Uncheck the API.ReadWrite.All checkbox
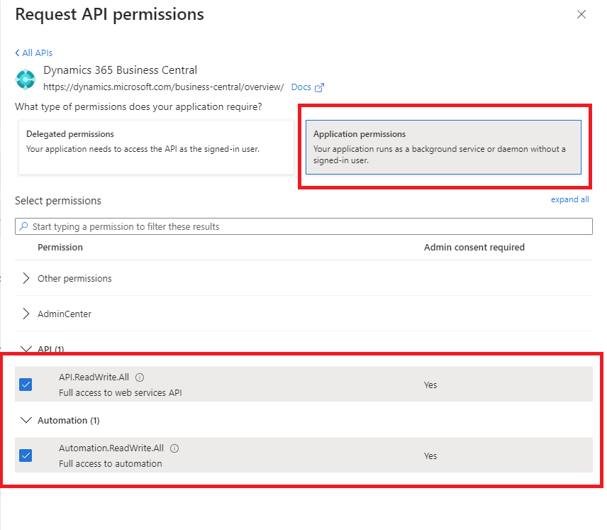607x530 pixels. (26, 385)
